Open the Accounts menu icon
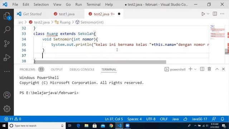Viewport: 229px width, 129px height. (x=7, y=95)
